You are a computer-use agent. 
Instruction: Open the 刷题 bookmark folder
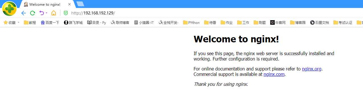point(260,22)
